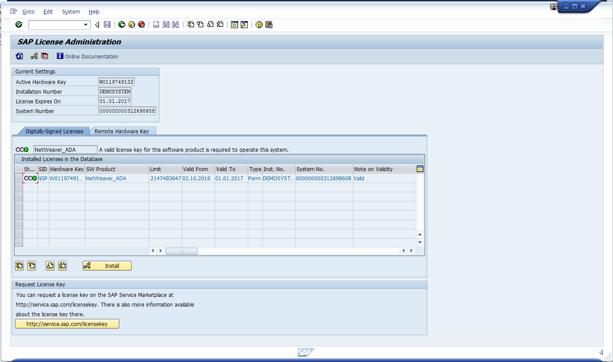Open the Goto menu
This screenshot has width=613, height=362.
pos(28,12)
